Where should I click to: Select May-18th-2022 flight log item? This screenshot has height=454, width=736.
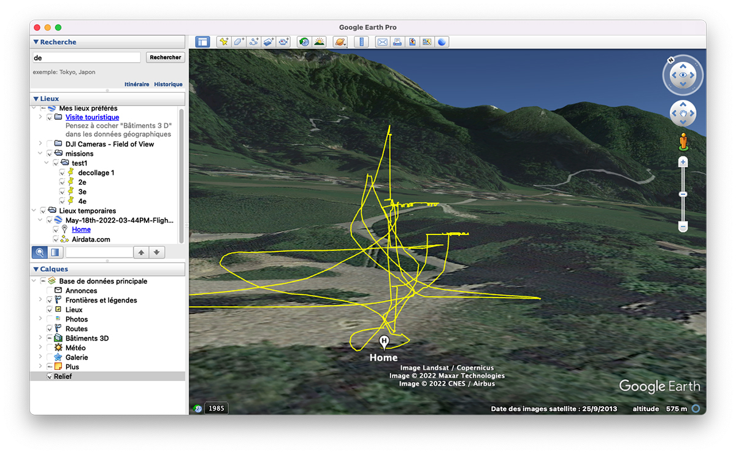click(x=120, y=220)
